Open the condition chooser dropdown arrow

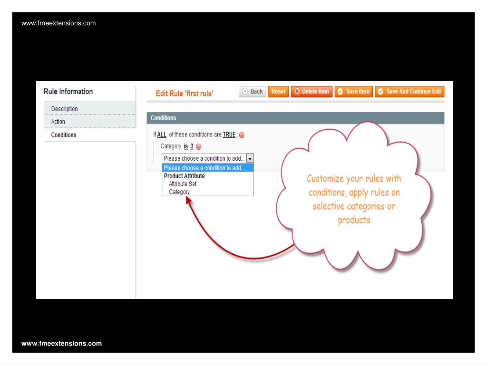250,159
